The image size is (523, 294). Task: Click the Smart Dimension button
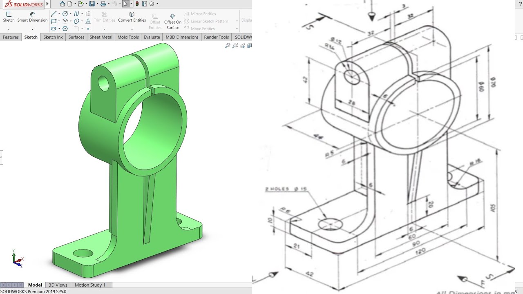tap(32, 17)
